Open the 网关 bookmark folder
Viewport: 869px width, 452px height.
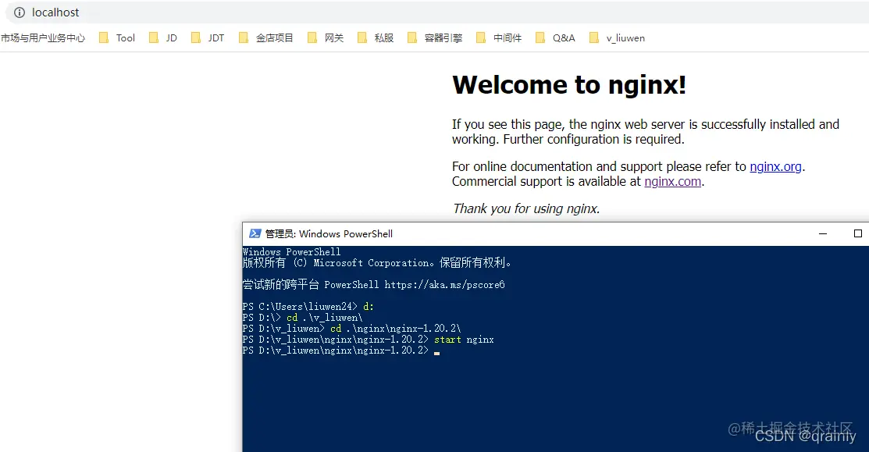point(326,37)
